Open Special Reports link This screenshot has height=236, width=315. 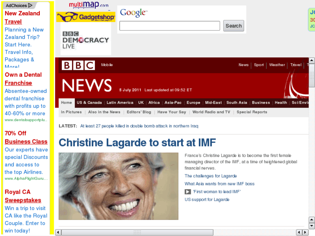pyautogui.click(x=252, y=112)
